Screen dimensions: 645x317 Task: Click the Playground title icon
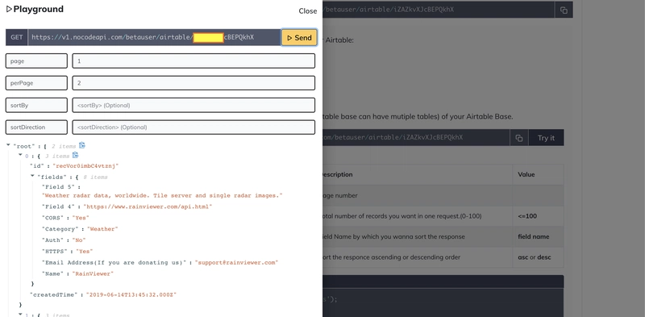tap(9, 9)
